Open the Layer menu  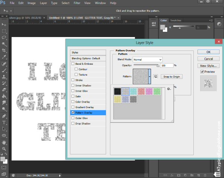43,3
